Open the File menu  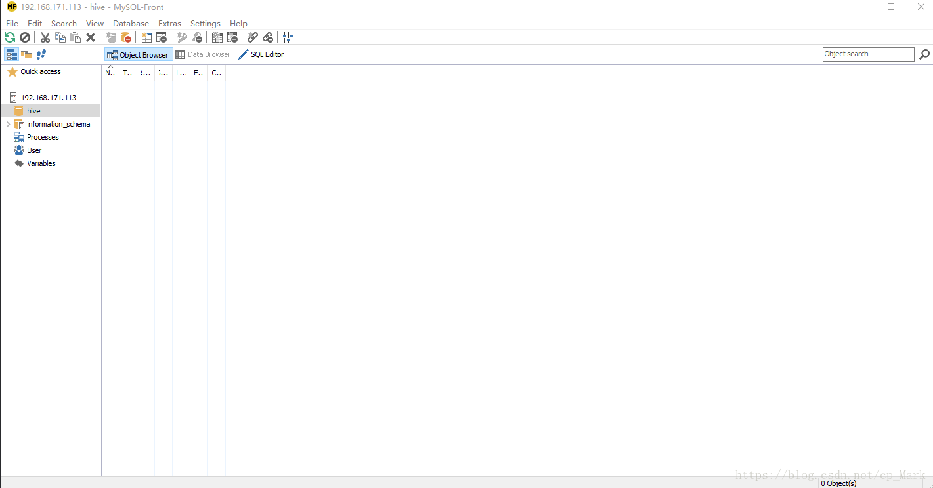12,23
